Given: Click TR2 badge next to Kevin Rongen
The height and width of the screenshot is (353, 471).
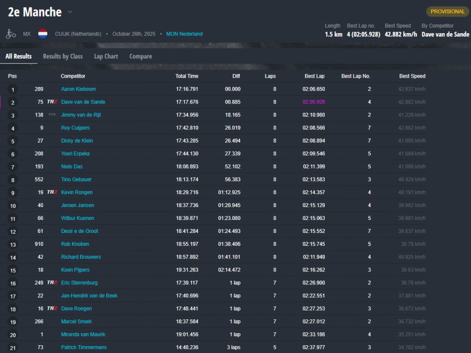Looking at the screenshot, I should point(52,192).
